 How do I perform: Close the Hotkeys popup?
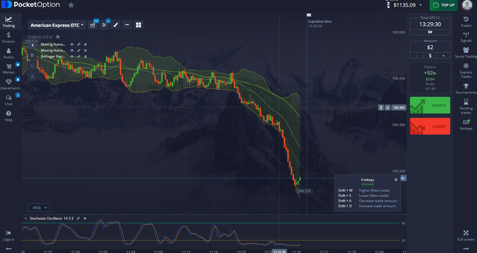pyautogui.click(x=396, y=180)
